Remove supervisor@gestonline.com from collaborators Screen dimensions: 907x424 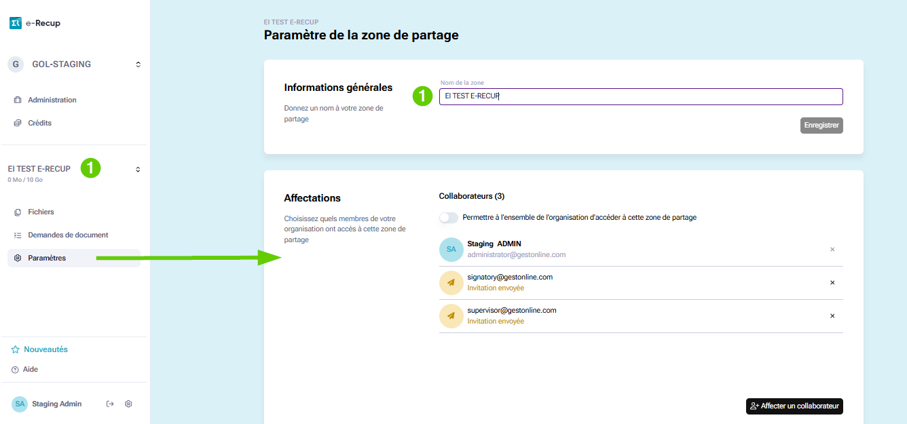click(832, 316)
